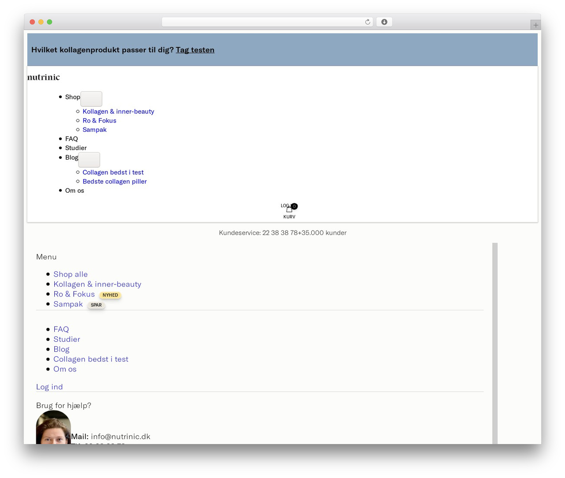Open Ro & Fokus submenu link

(x=99, y=120)
